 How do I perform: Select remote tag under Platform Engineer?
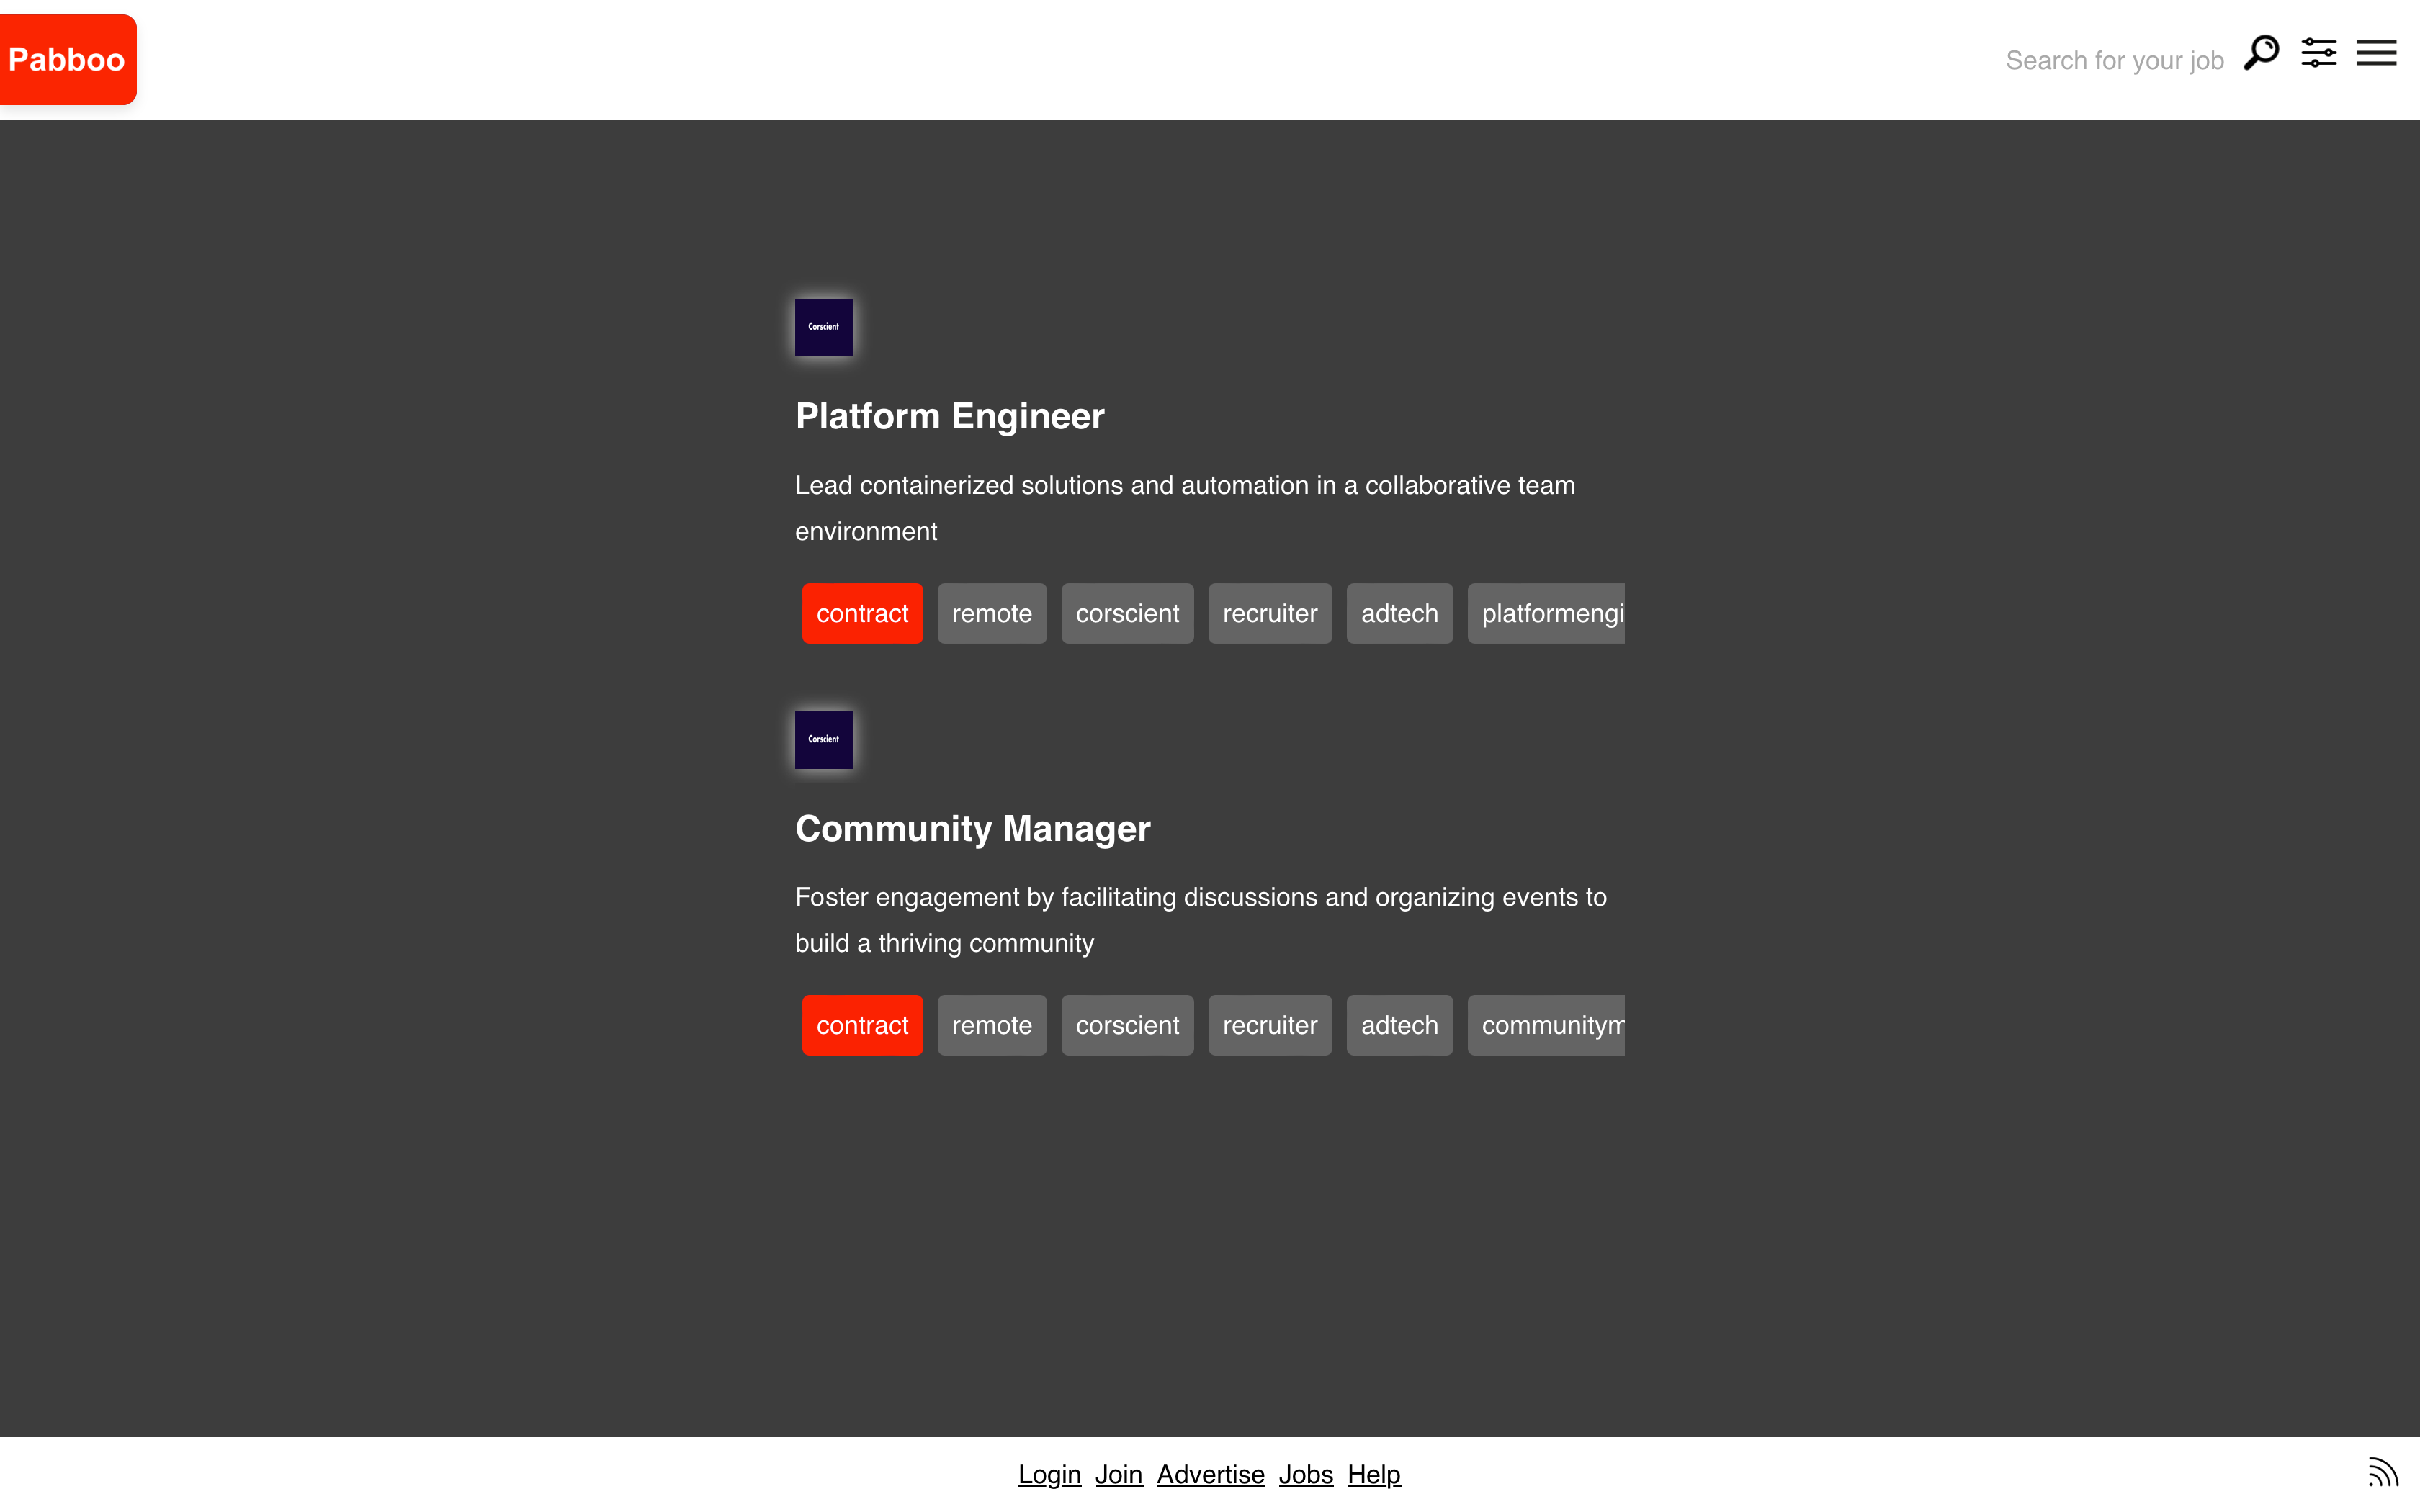[991, 613]
